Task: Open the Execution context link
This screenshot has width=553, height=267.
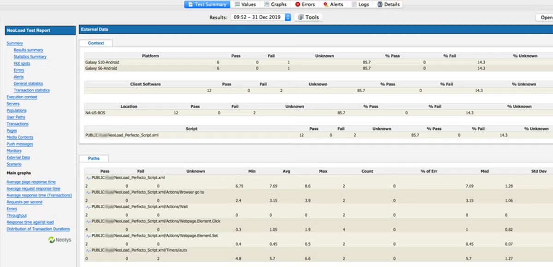Action: 22,97
